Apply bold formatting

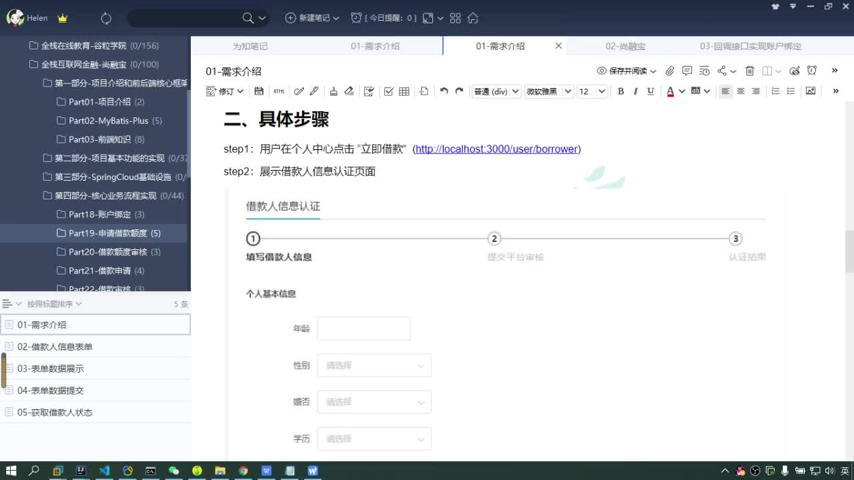pyautogui.click(x=620, y=91)
